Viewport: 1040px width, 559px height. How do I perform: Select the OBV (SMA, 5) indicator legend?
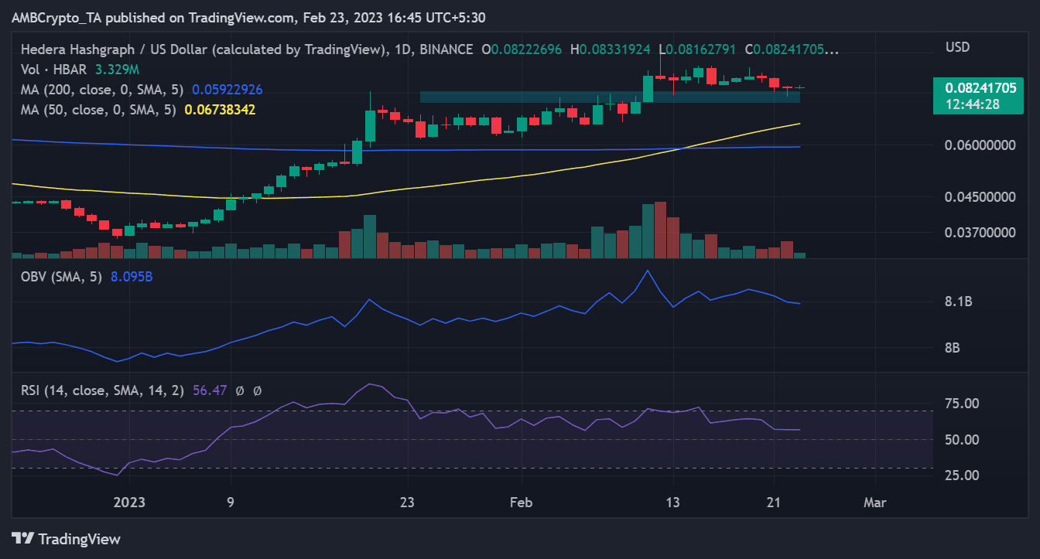point(61,276)
